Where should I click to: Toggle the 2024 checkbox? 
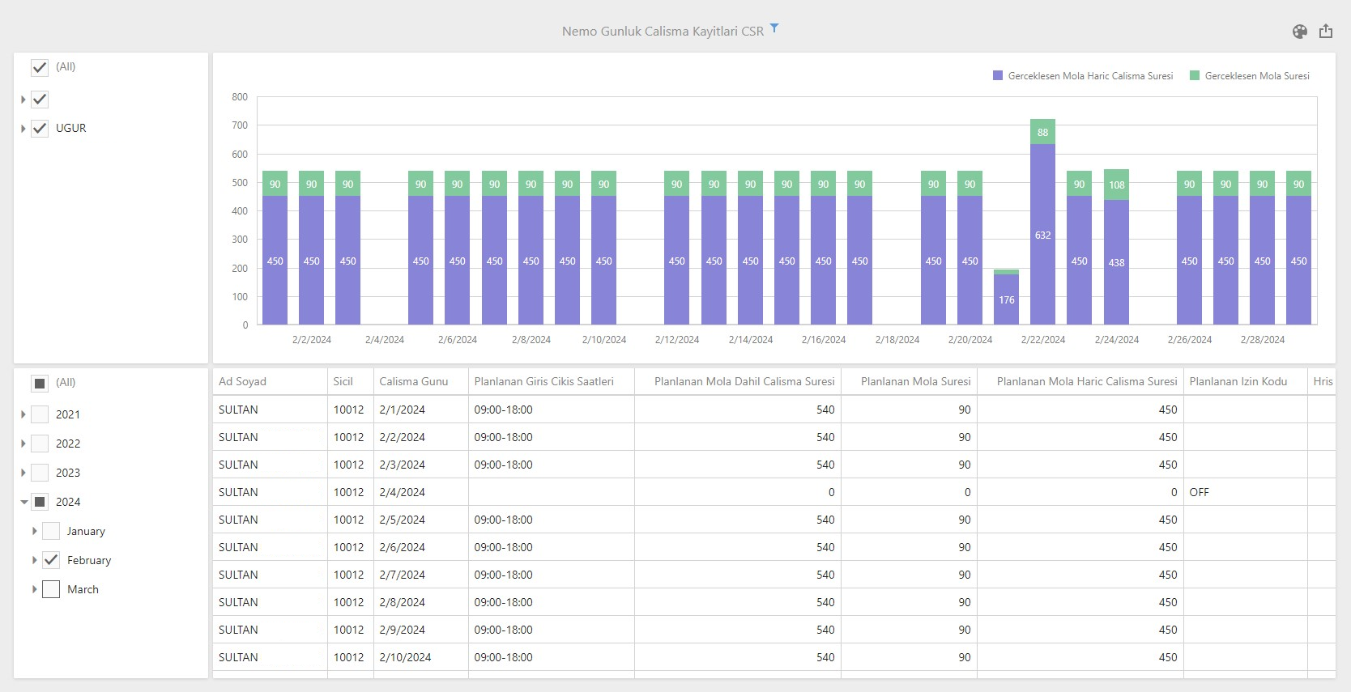pos(40,502)
